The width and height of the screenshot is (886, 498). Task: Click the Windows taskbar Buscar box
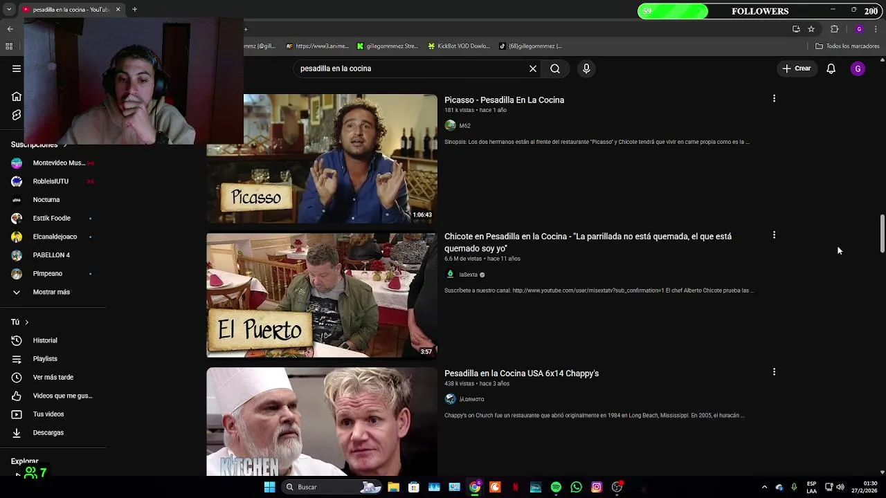[333, 487]
